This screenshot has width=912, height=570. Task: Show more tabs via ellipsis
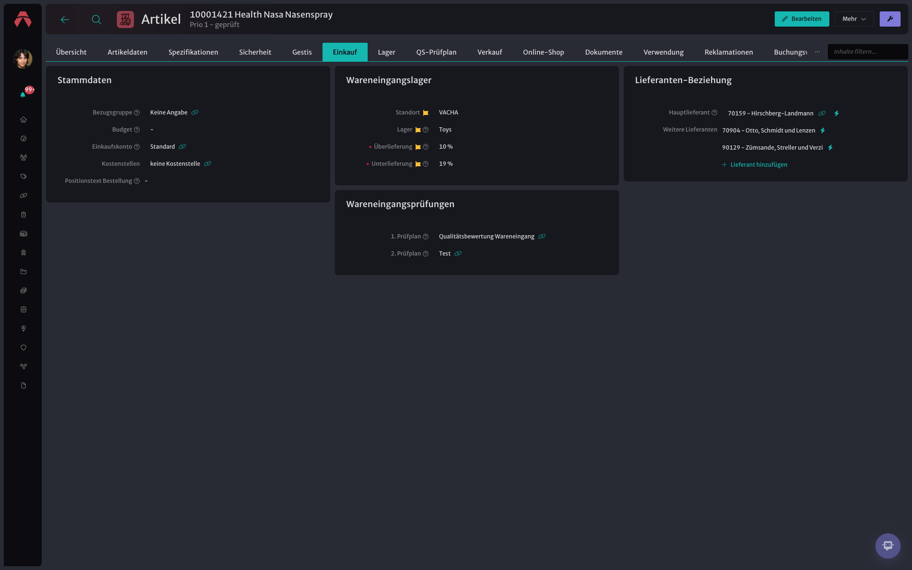pos(817,52)
